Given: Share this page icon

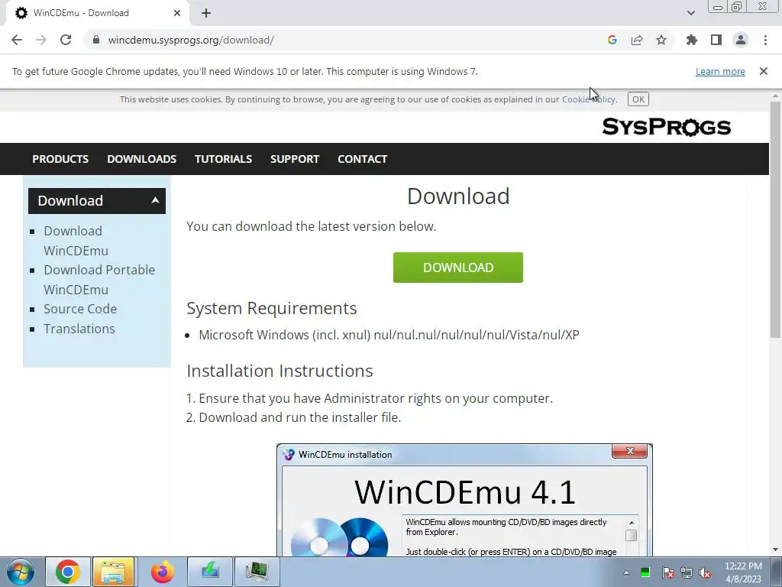Looking at the screenshot, I should pyautogui.click(x=637, y=40).
